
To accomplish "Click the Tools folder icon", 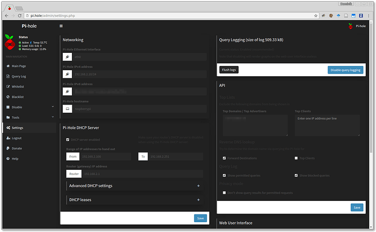I will click(8, 118).
